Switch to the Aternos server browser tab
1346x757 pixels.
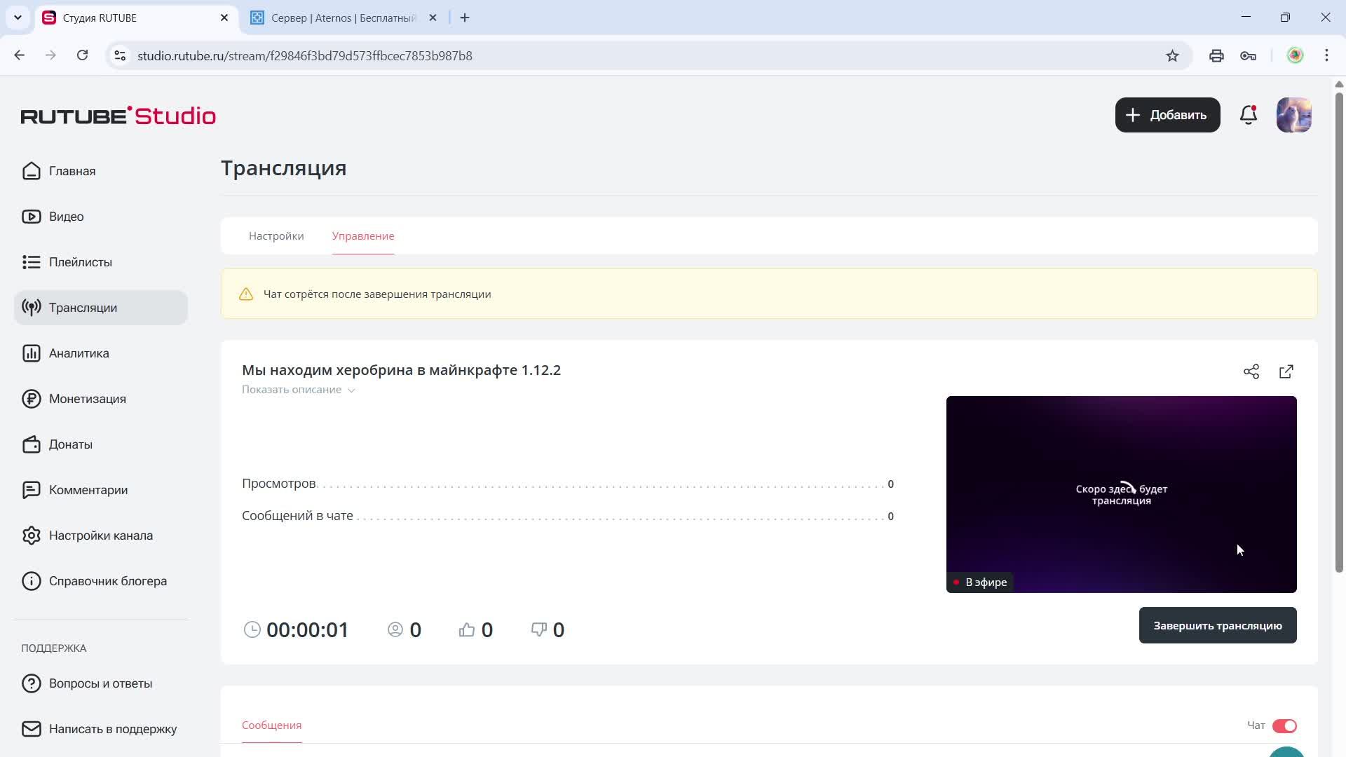(x=344, y=18)
